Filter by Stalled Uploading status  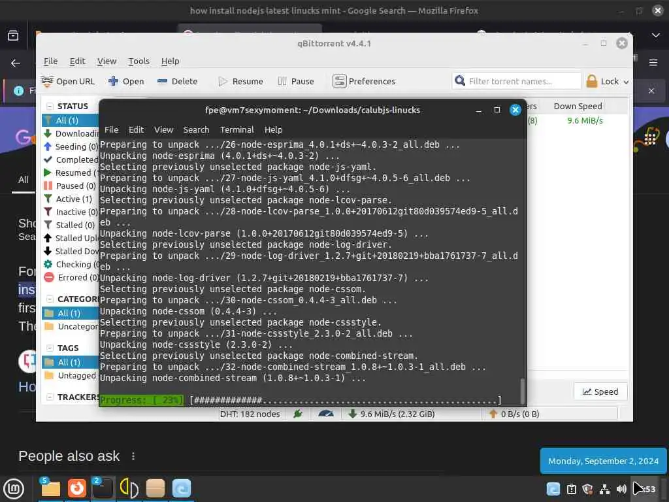(71, 238)
